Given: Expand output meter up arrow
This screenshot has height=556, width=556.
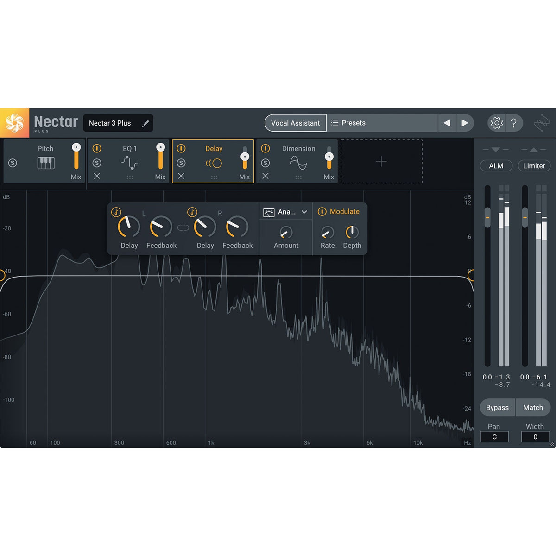Looking at the screenshot, I should pos(534,150).
